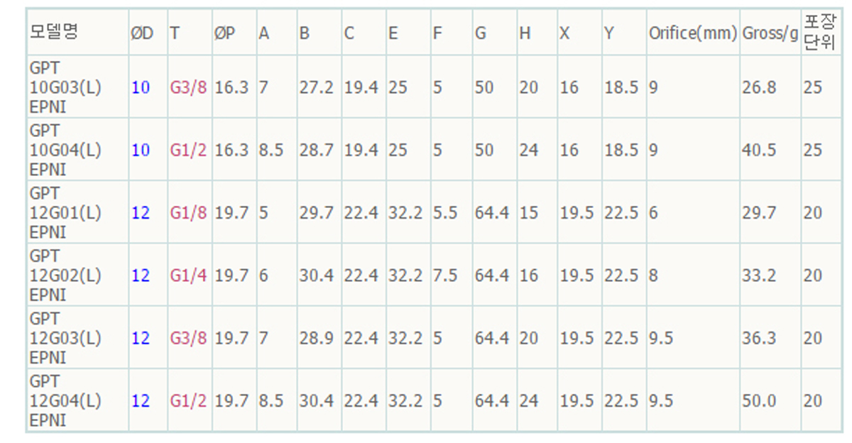Click the 7.5 value in column F
The width and height of the screenshot is (852, 443).
[445, 275]
